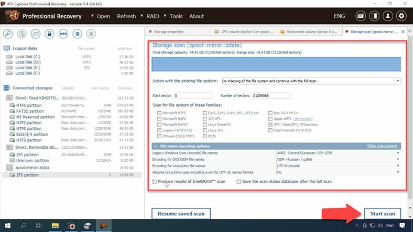Viewport: 413px width, 232px height.
Task: Check Save the scan status database option
Action: click(x=238, y=182)
